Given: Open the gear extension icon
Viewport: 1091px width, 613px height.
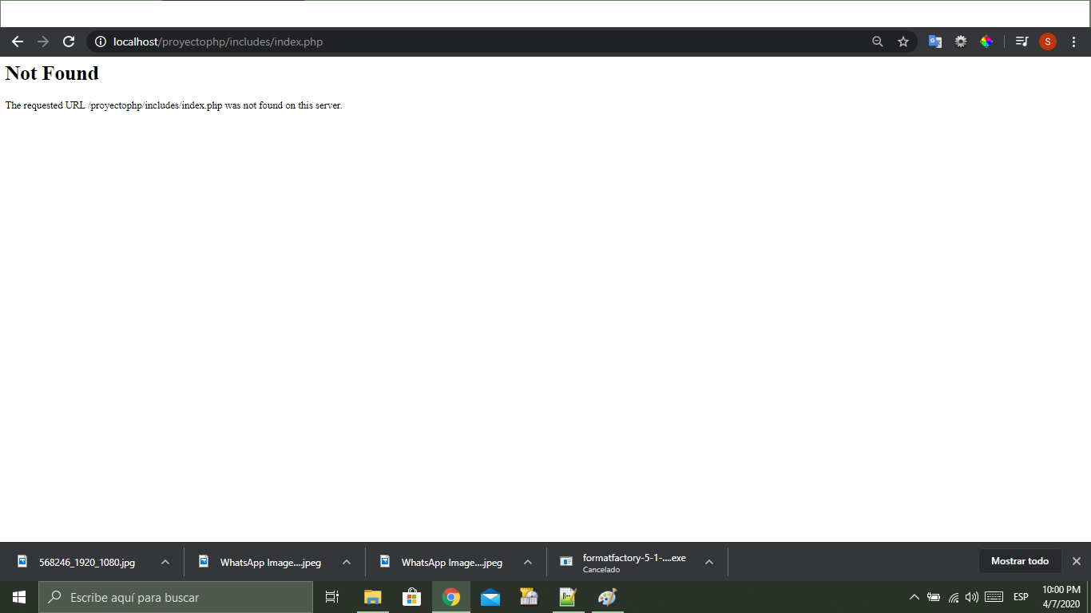Looking at the screenshot, I should tap(961, 42).
